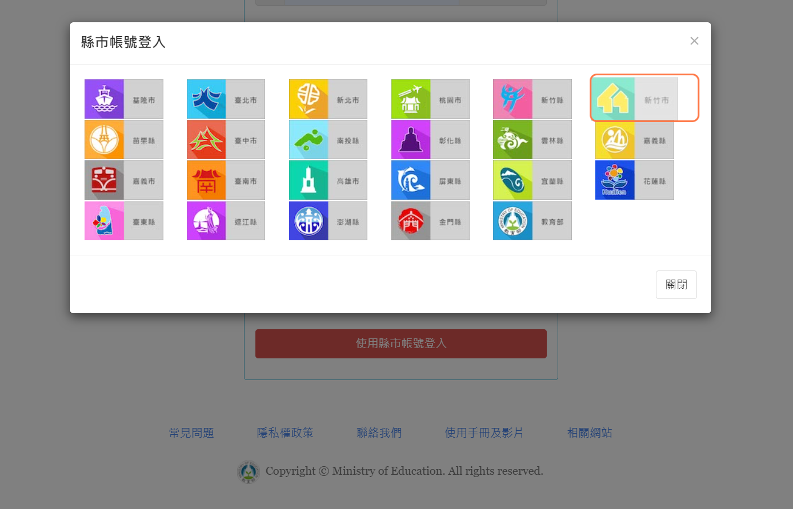Select the 苗栗縣 login tile

[124, 140]
